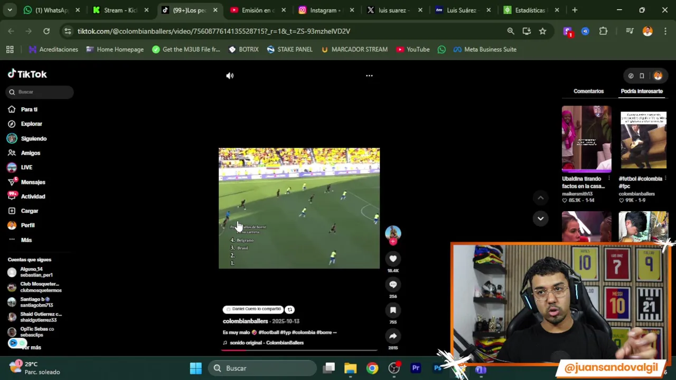
Task: Open the site information icon in the address bar
Action: [x=68, y=31]
